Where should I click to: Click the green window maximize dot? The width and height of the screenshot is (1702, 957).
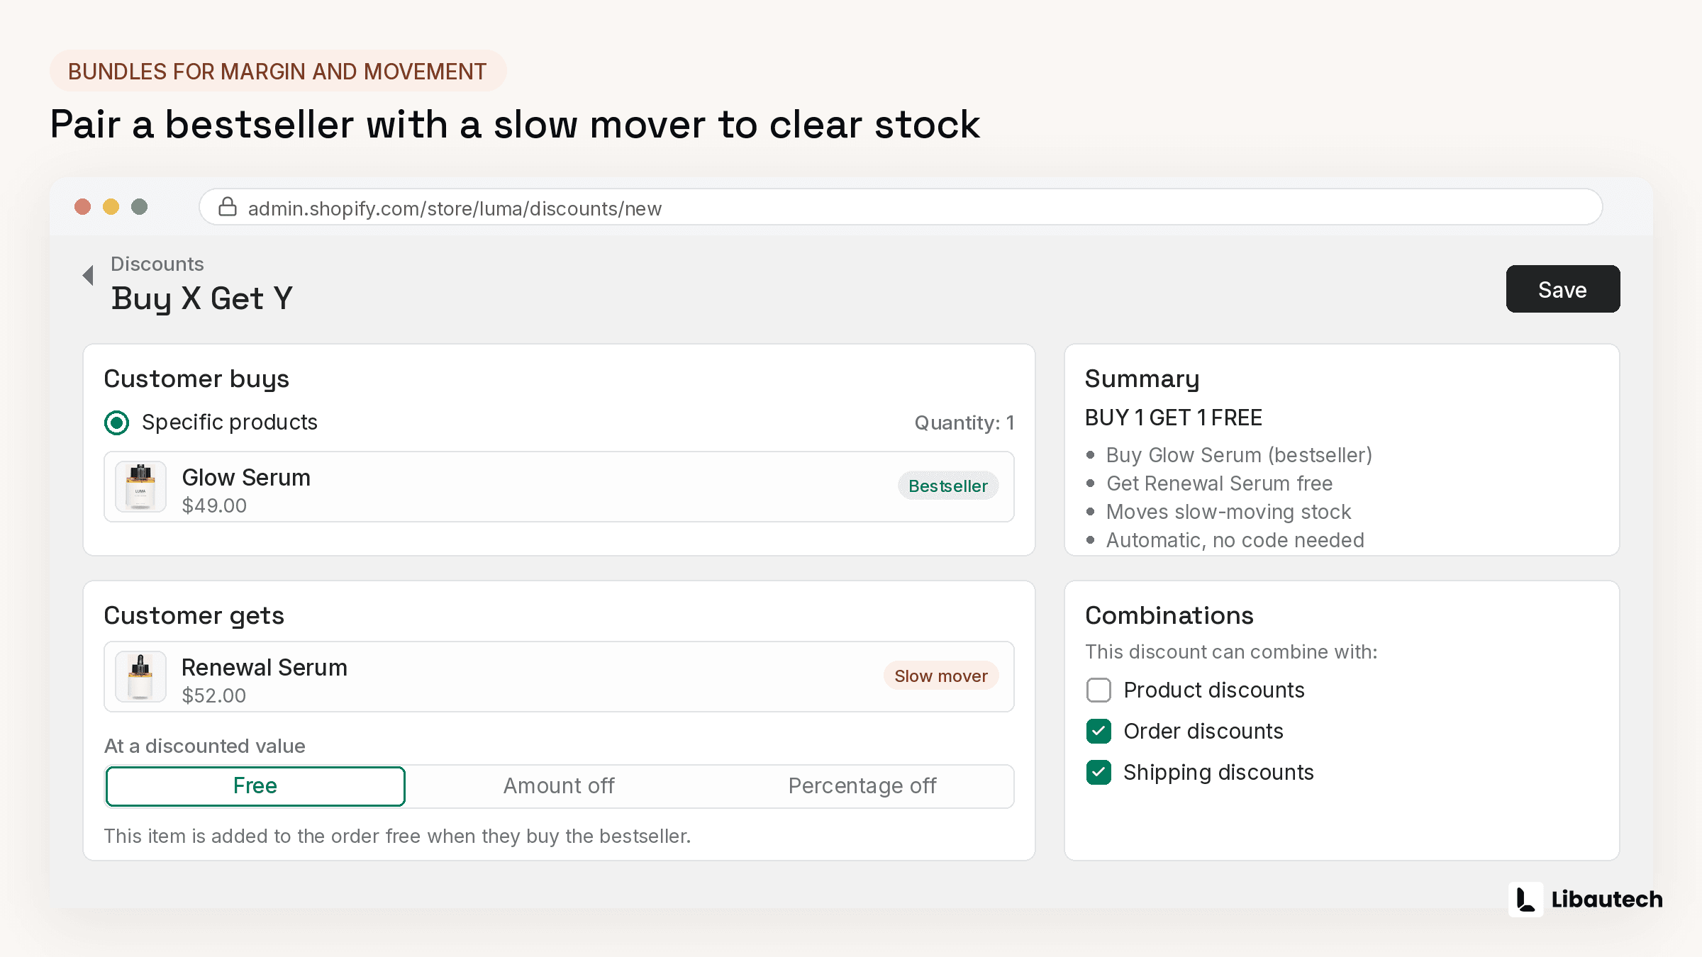140,207
